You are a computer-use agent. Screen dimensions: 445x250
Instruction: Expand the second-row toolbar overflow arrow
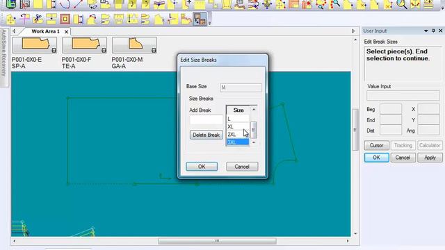[x=209, y=23]
